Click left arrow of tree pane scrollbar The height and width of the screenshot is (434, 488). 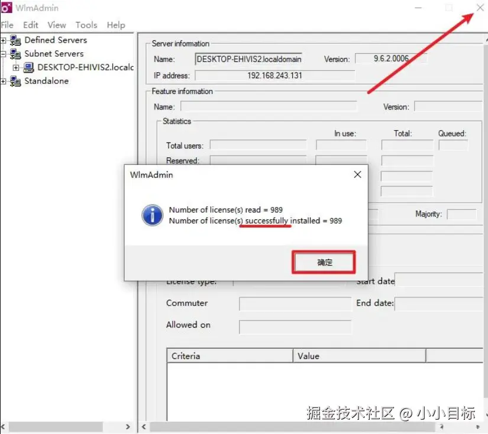coord(3,426)
